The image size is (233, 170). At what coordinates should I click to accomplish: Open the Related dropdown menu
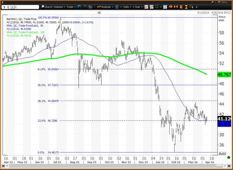60,7
